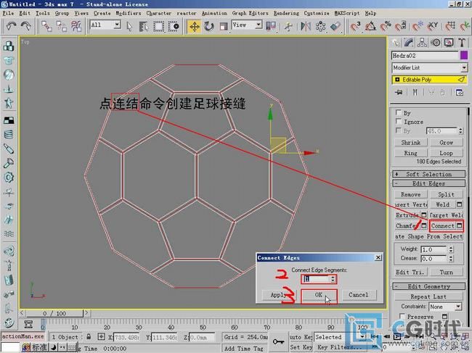The height and width of the screenshot is (353, 472).
Task: Open the Modifier List dropdown
Action: point(429,67)
